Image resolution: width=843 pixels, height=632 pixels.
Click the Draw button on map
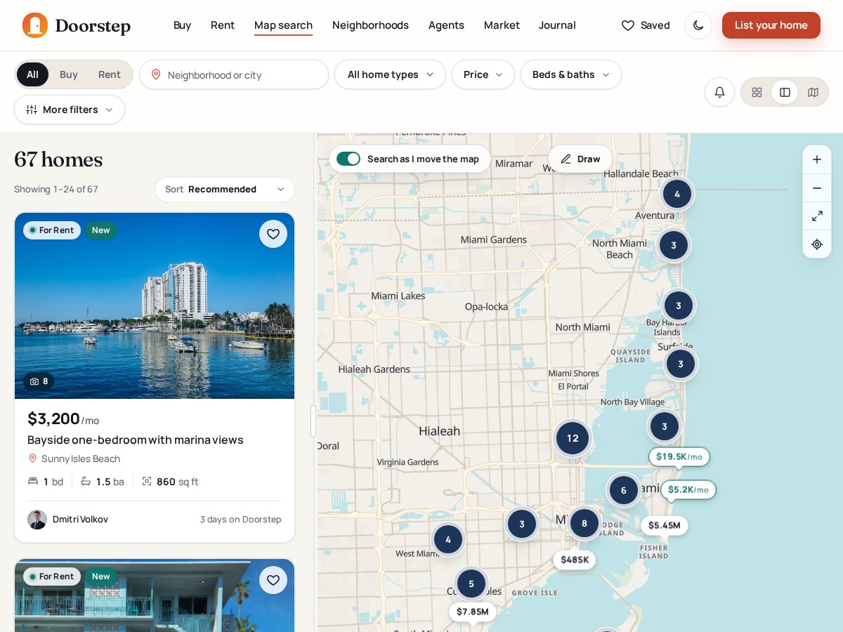pos(580,159)
